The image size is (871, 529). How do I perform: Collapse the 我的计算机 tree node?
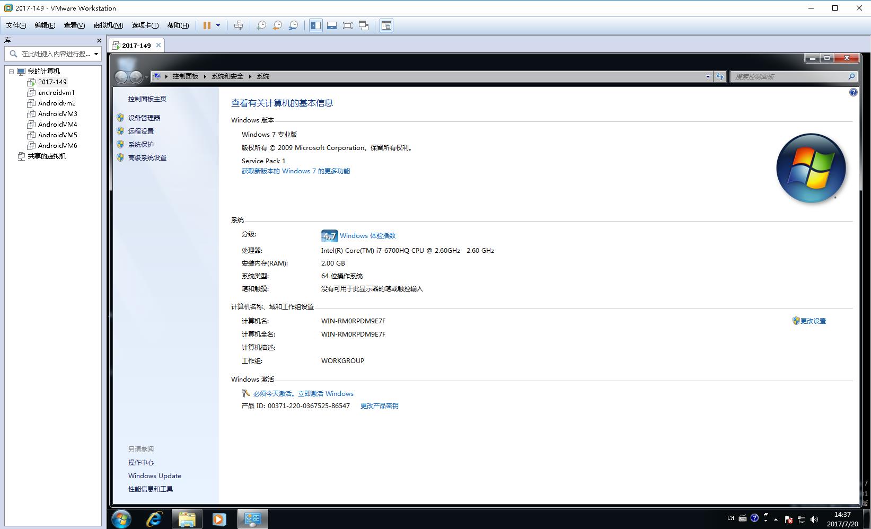click(x=11, y=72)
